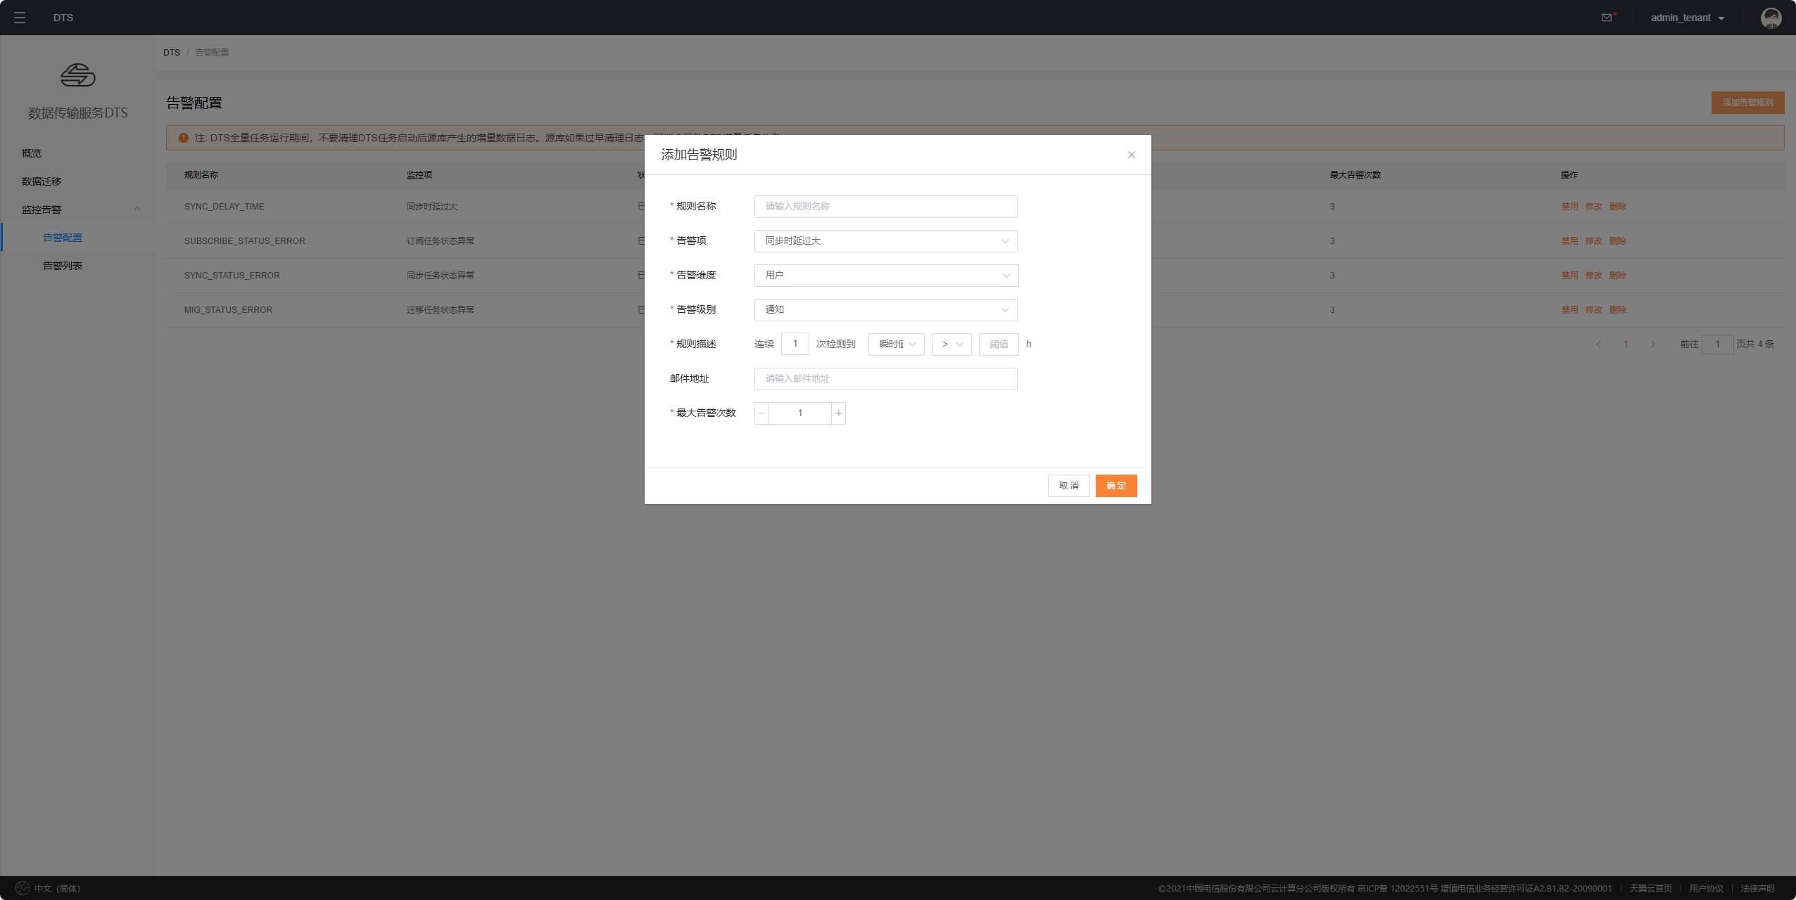The image size is (1796, 900).
Task: Open the 告警维度 dropdown
Action: [x=885, y=276]
